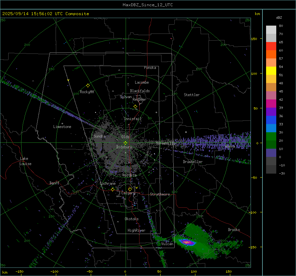Click the -150 tick on bottom axis

[x=19, y=271]
